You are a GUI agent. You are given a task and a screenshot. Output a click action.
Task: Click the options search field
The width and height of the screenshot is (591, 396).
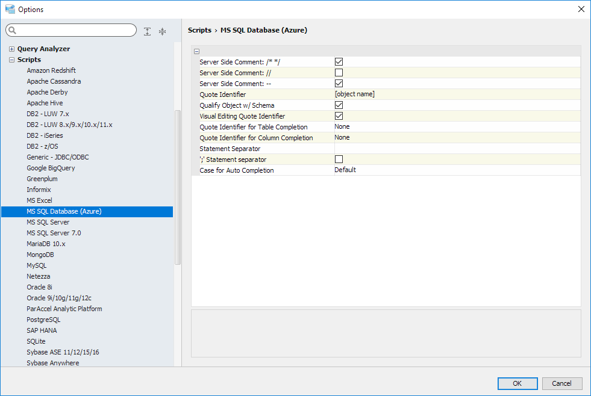pos(75,31)
